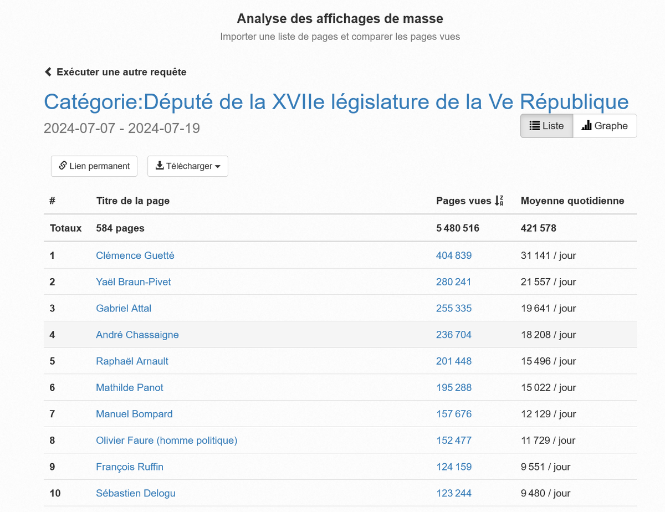Toggle to Graphe display mode

click(x=605, y=126)
